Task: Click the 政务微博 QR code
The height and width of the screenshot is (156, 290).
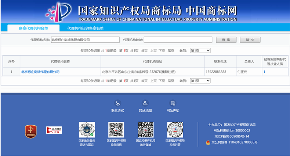Action: pyautogui.click(x=146, y=129)
